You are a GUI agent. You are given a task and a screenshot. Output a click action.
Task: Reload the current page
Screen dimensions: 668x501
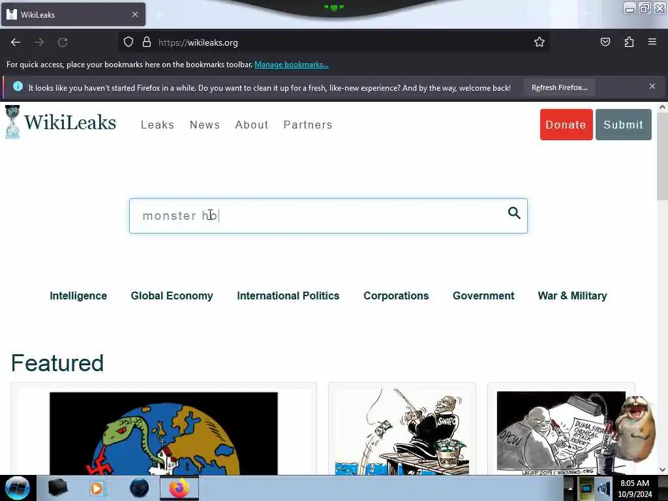[x=63, y=42]
